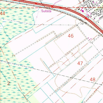Click red section number 2

(x=8, y=83)
